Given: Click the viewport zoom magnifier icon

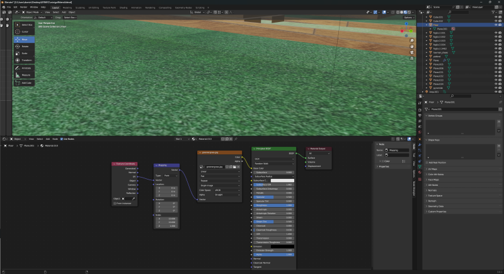Looking at the screenshot, I should pos(412,40).
